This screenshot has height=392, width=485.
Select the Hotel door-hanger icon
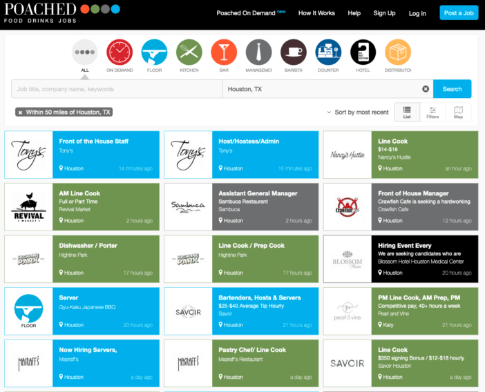click(x=363, y=52)
